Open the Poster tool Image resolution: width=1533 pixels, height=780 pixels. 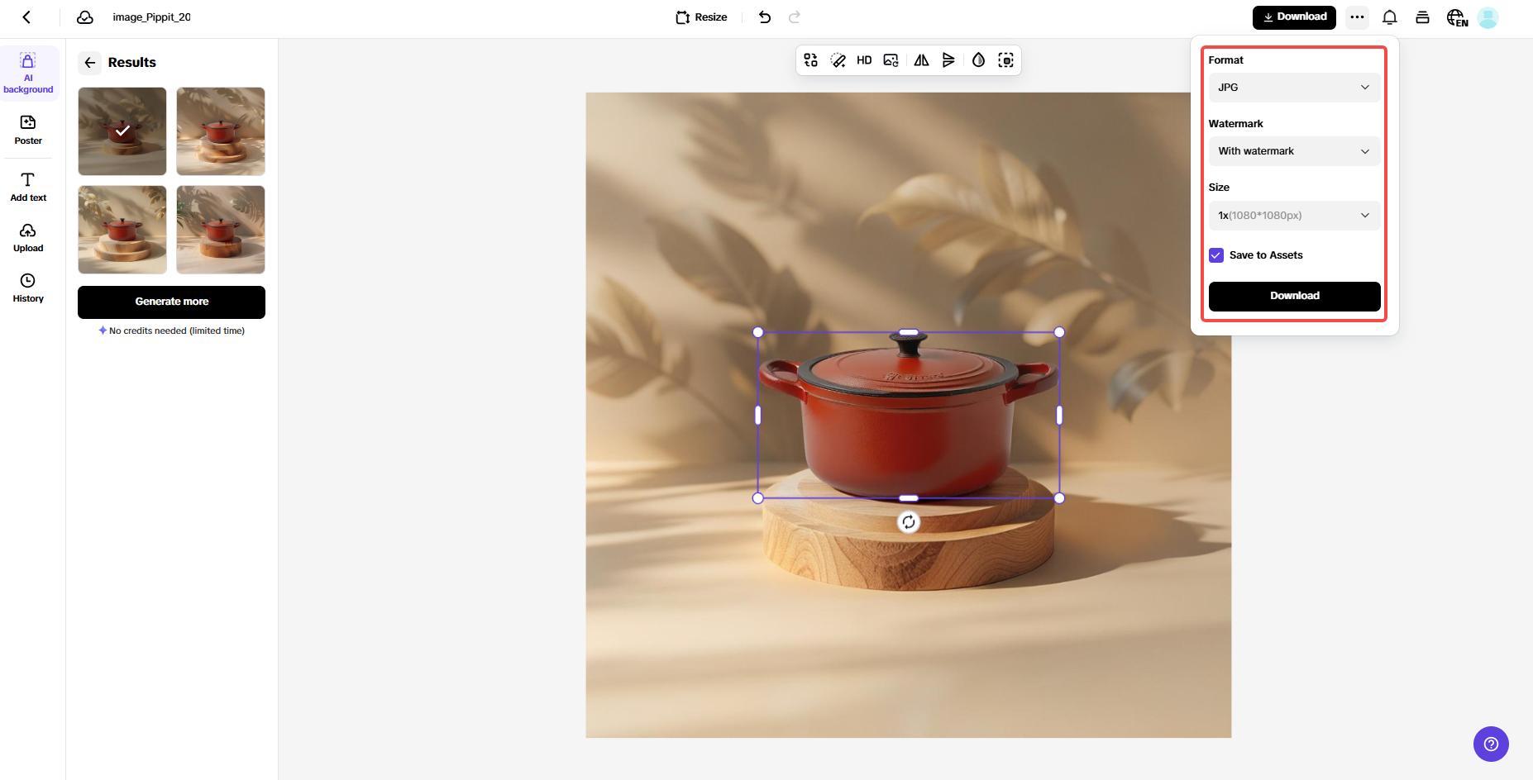28,130
